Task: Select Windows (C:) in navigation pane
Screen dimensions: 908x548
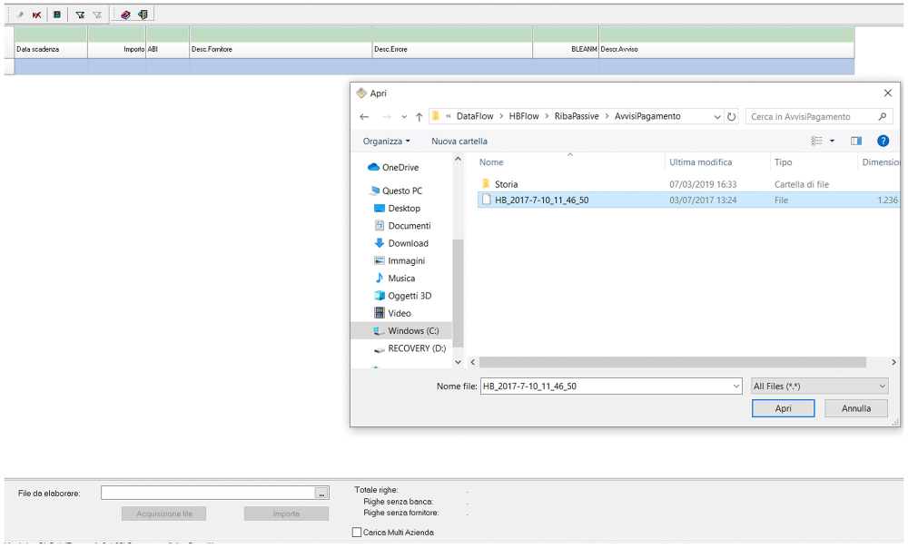Action: 412,331
